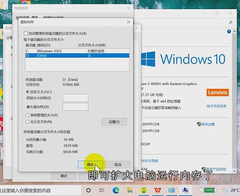
Task: Click the 初始大小(MB) input field
Action: (x=75, y=98)
